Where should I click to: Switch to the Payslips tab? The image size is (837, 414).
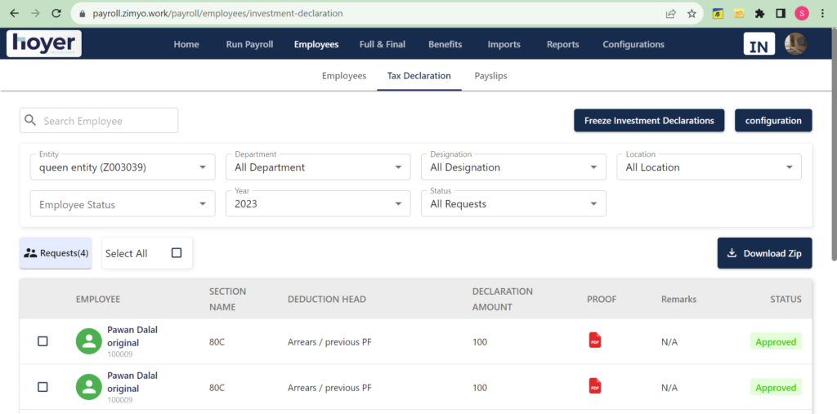click(490, 76)
